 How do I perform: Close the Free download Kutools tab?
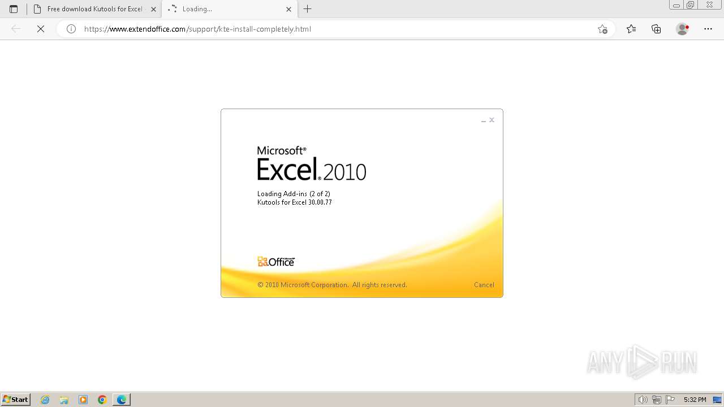[x=153, y=9]
